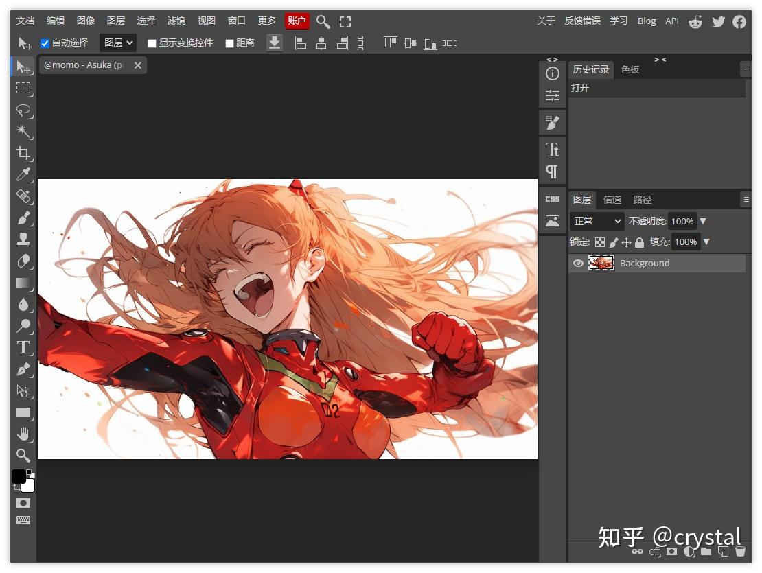
Task: Open the Paragraph panel icon
Action: coord(553,172)
